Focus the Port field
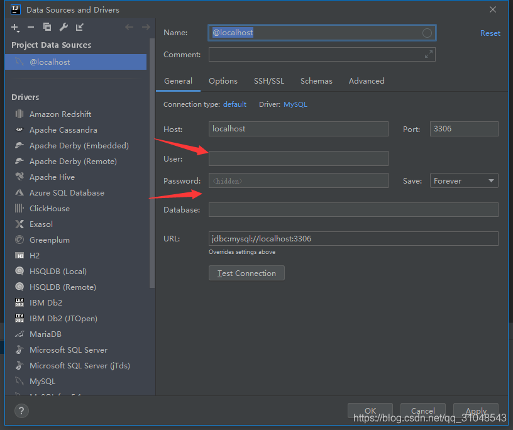 (464, 129)
